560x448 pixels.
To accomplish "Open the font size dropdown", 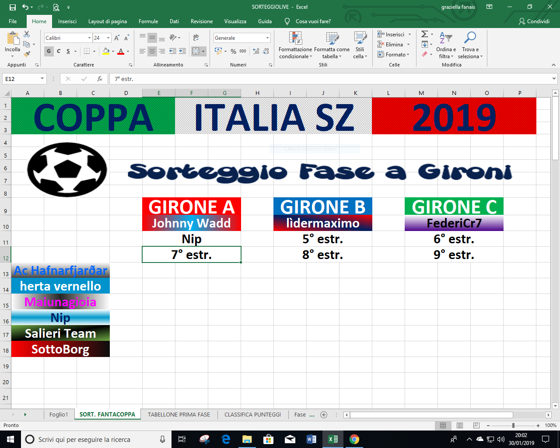I will coord(108,38).
